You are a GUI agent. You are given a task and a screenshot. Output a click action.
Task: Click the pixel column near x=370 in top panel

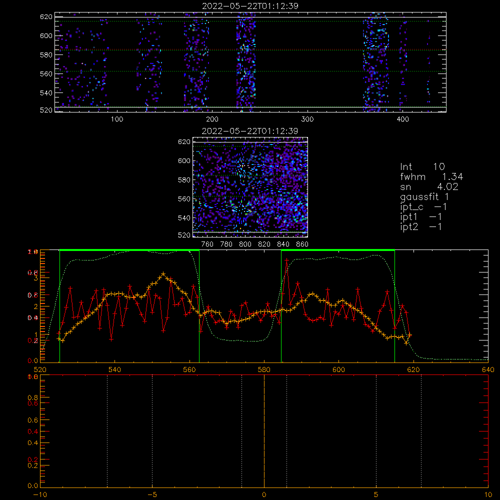pos(376,62)
